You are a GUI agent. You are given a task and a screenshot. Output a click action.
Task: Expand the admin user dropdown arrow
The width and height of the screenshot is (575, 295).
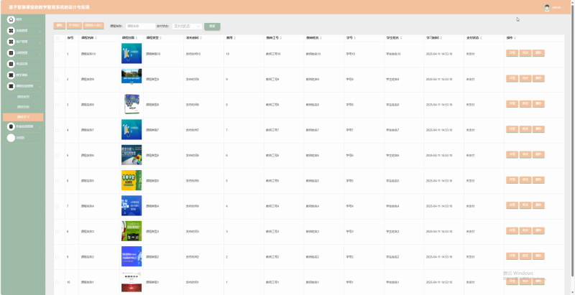tap(563, 8)
